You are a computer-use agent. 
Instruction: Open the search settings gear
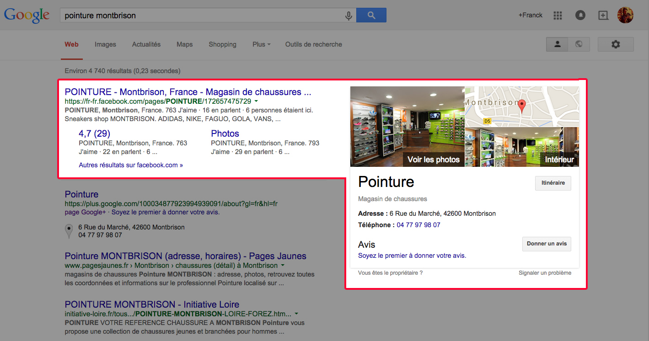(x=616, y=44)
